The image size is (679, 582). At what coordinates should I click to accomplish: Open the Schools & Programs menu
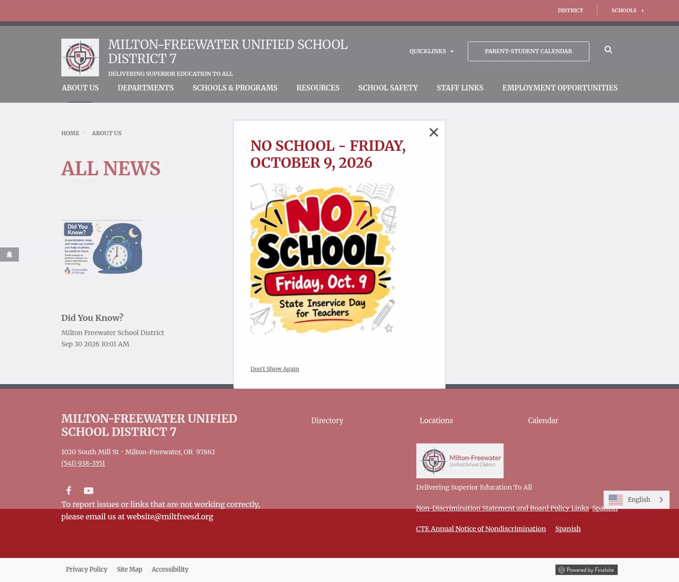tap(235, 88)
